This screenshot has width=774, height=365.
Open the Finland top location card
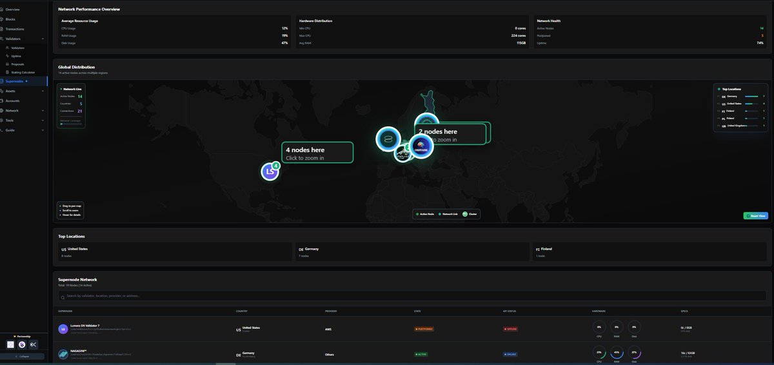pyautogui.click(x=650, y=252)
